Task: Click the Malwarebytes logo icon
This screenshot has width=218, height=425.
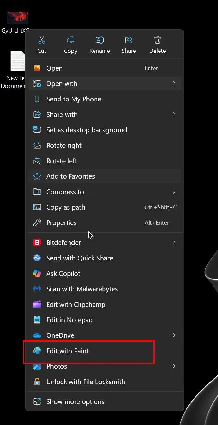Action: (x=37, y=289)
